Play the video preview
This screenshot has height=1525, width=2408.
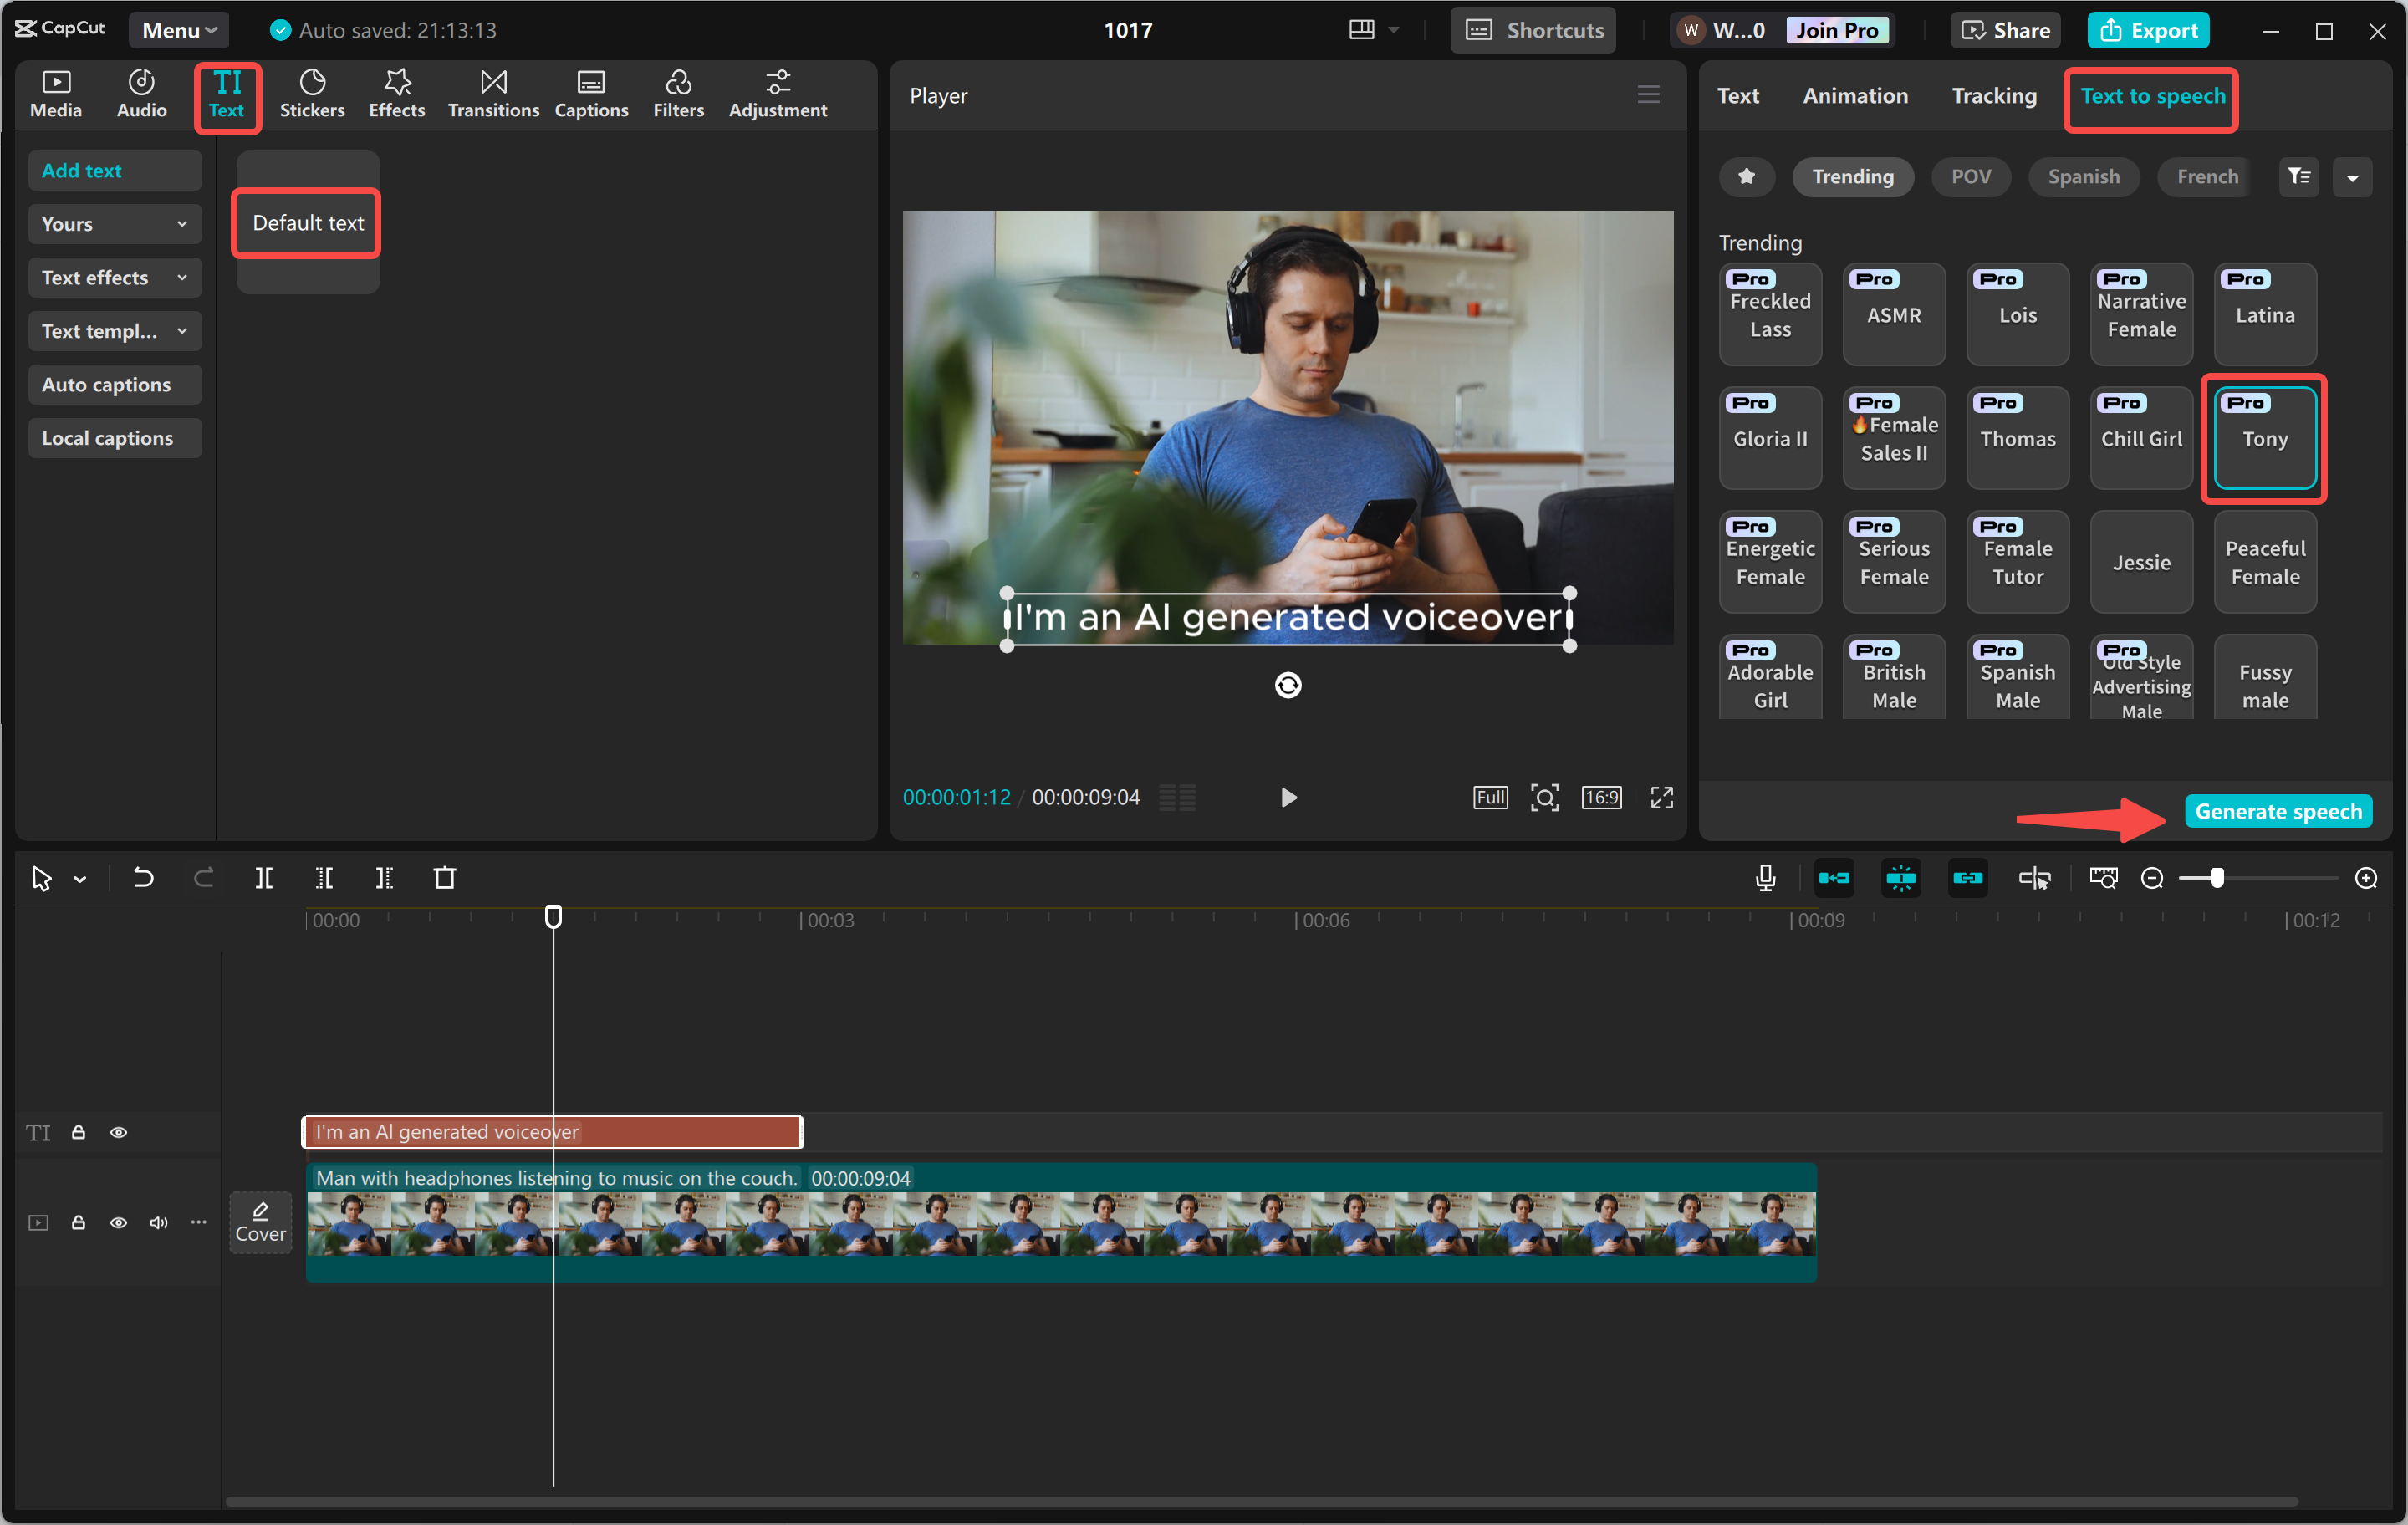point(1288,797)
